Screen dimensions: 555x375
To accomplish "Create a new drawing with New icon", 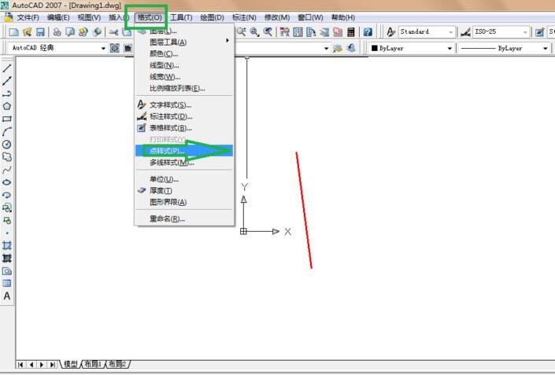I will [13, 32].
